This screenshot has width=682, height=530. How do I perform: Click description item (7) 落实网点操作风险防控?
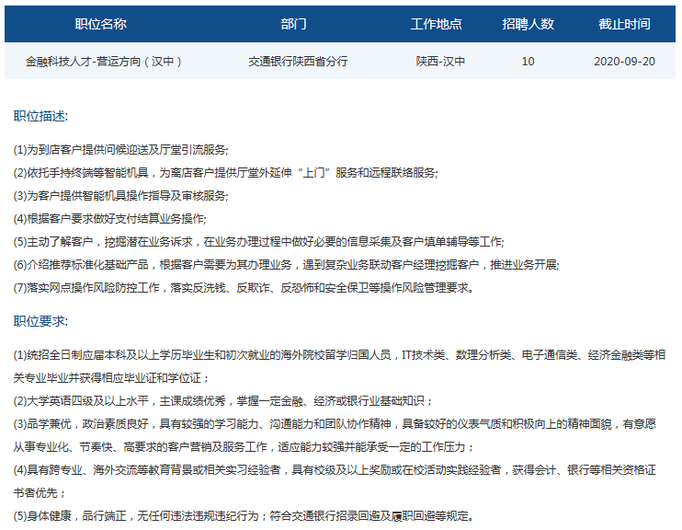[x=244, y=288]
